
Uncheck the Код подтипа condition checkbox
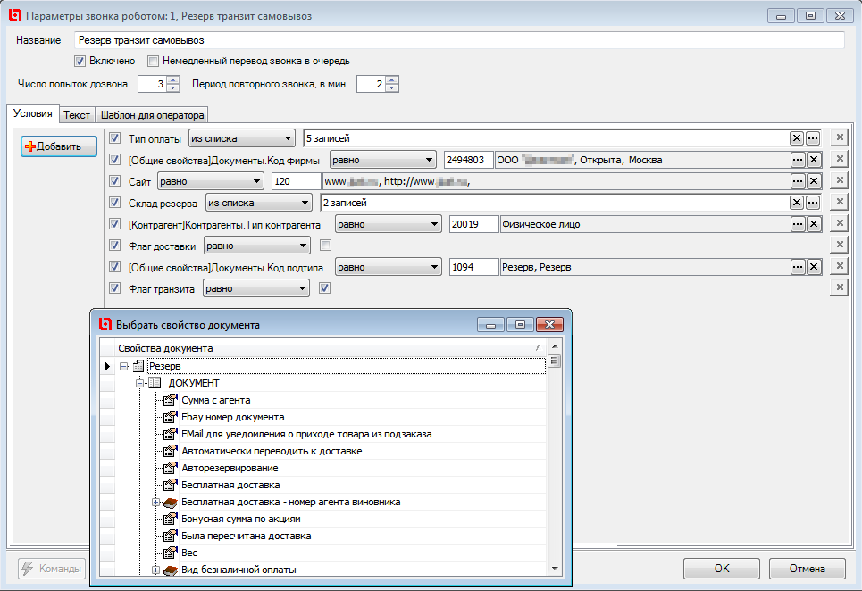coord(114,266)
